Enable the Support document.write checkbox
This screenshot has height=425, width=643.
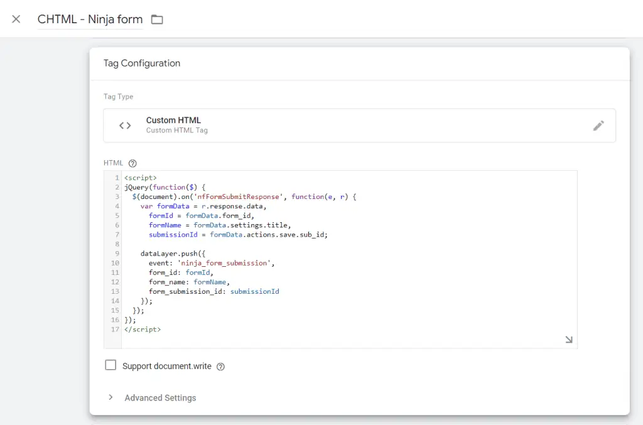click(x=111, y=364)
